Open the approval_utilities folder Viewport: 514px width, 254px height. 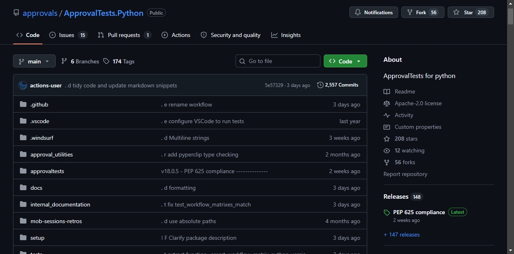pos(52,154)
